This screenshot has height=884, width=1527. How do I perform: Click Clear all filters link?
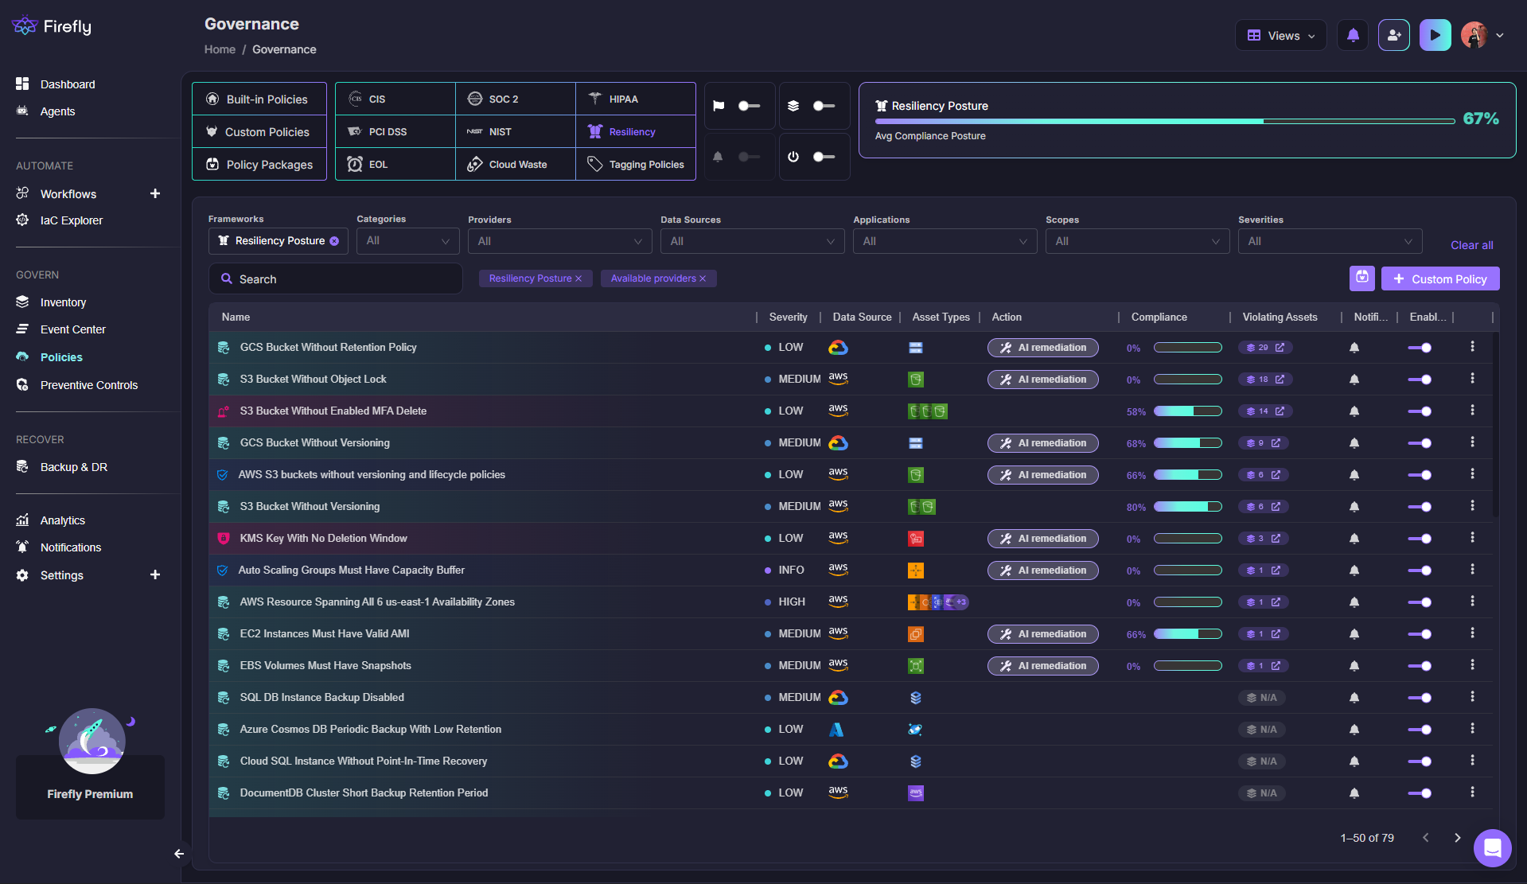(1471, 245)
